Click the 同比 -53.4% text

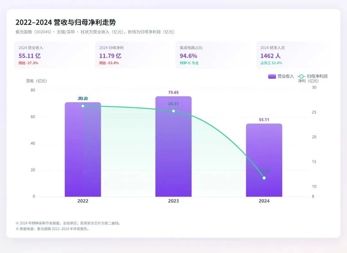pos(109,63)
